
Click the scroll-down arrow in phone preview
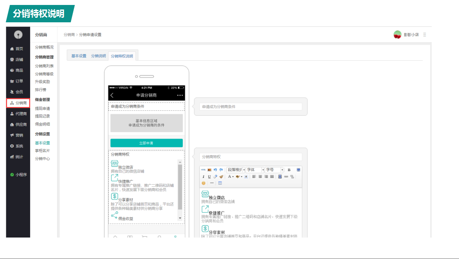click(180, 218)
